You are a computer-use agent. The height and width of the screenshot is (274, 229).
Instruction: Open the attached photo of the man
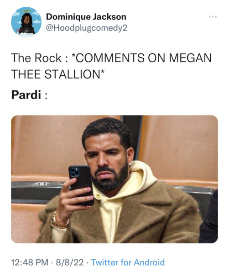point(114,179)
